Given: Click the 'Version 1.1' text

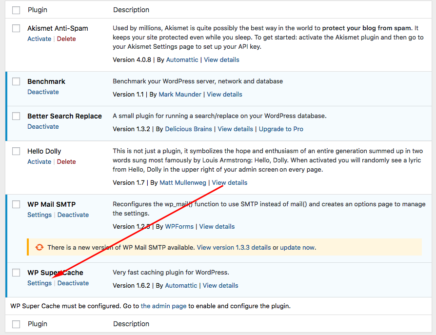Looking at the screenshot, I should (x=128, y=95).
